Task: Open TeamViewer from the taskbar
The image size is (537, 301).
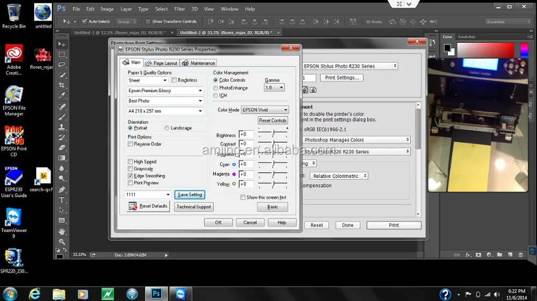Action: coord(180,294)
